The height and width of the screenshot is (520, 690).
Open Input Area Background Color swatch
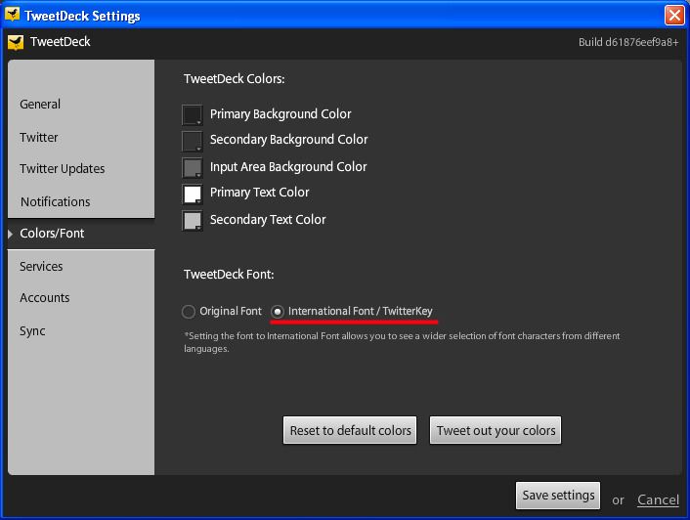[x=193, y=167]
